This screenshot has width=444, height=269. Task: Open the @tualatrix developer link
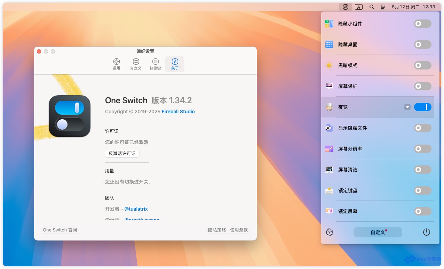pos(136,209)
